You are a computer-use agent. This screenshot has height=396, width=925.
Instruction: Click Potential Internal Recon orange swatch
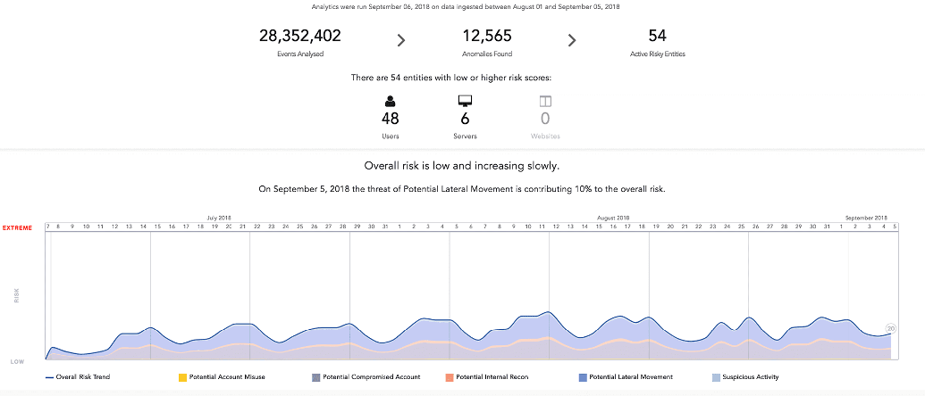[x=450, y=377]
